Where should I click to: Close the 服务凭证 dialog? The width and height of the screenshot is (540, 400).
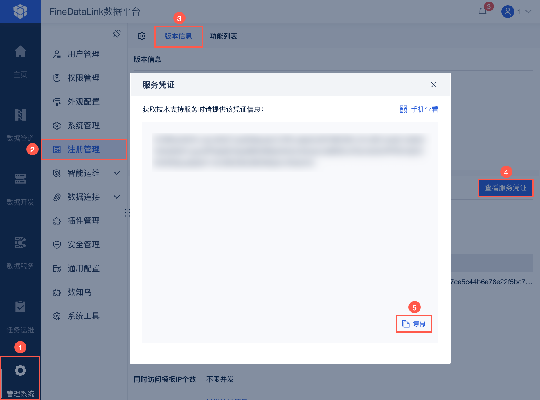tap(434, 85)
